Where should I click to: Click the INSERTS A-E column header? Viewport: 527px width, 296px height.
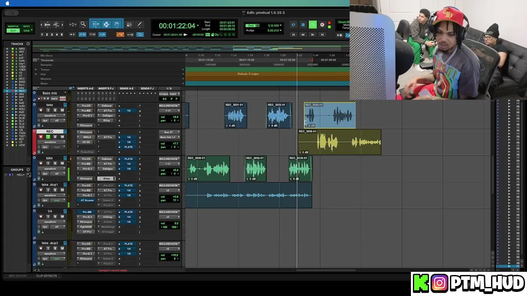coord(85,88)
